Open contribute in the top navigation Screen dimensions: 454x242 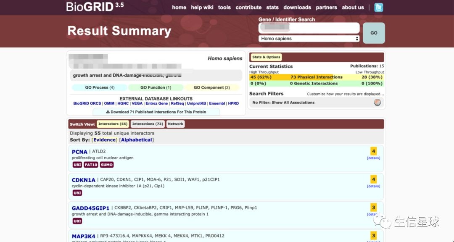248,8
